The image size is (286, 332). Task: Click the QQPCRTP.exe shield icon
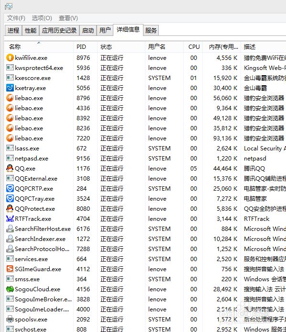coord(10,188)
